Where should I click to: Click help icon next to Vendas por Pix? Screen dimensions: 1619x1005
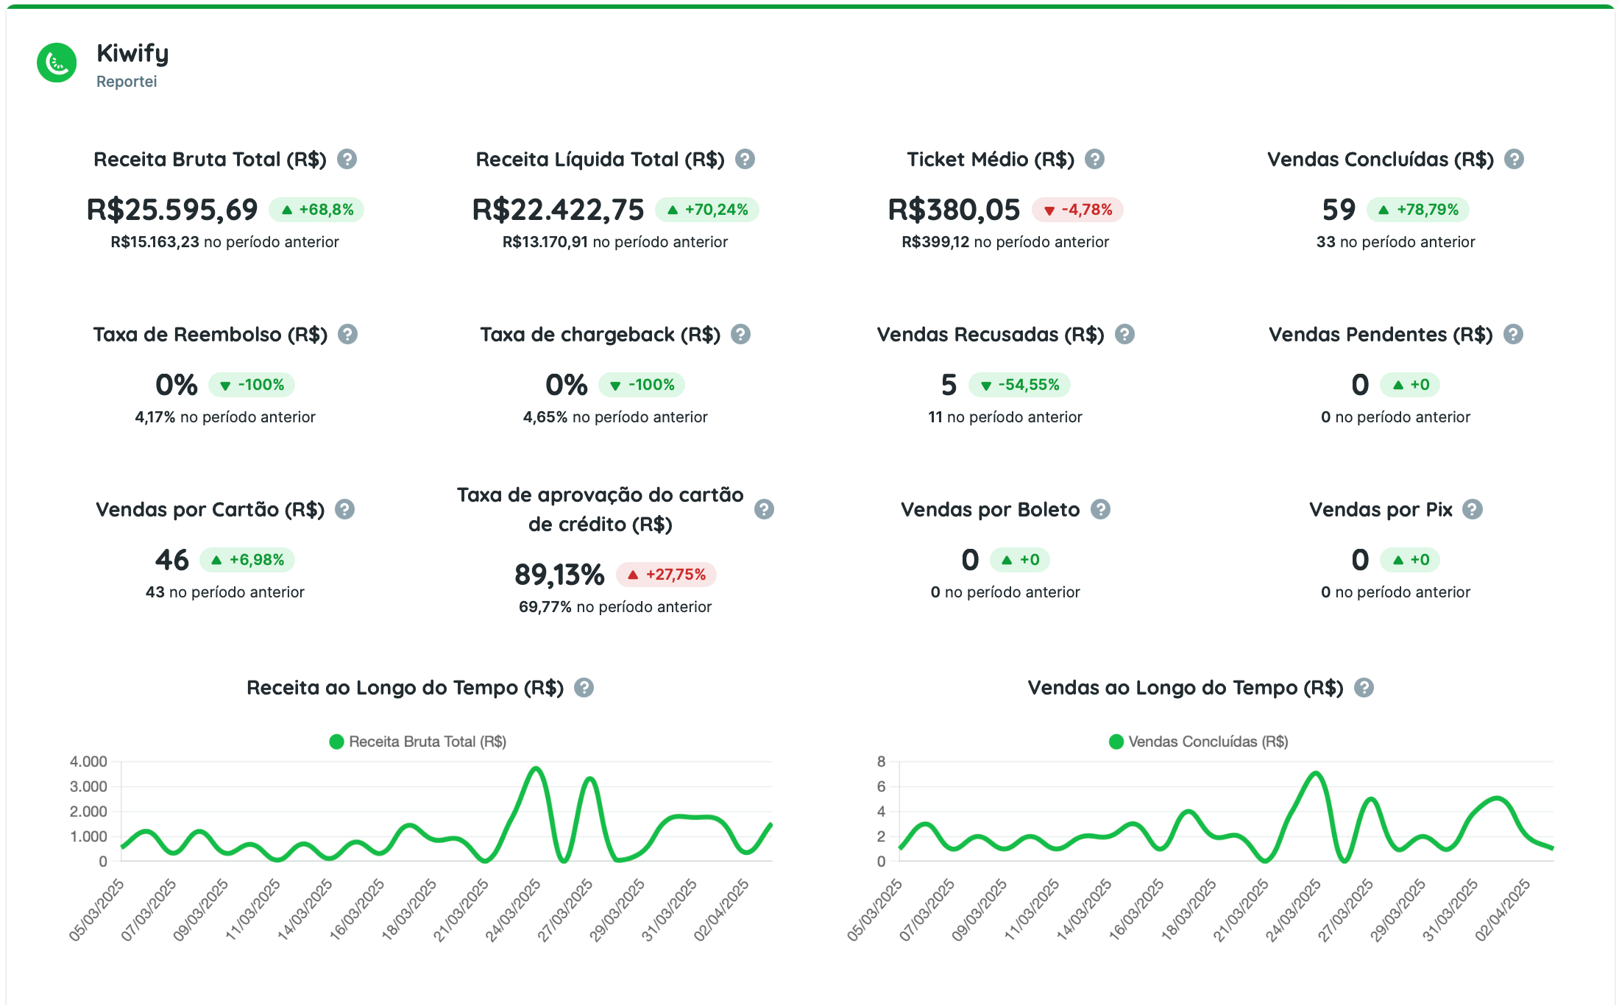click(x=1472, y=509)
